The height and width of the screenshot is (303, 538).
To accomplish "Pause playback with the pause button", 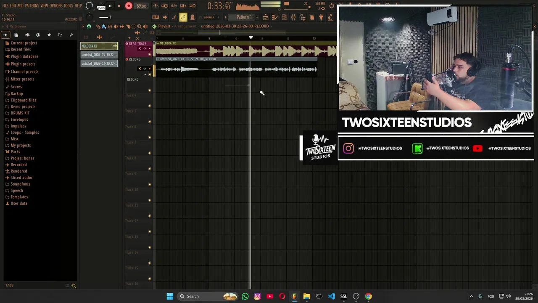I will tap(110, 6).
